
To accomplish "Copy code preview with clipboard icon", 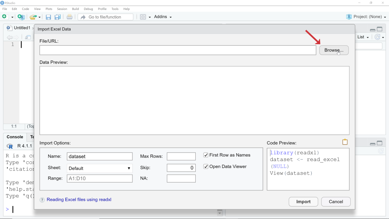I will (x=345, y=142).
